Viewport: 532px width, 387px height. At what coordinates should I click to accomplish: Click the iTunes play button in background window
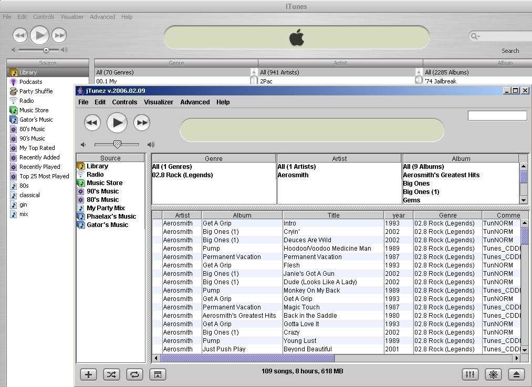click(x=40, y=35)
